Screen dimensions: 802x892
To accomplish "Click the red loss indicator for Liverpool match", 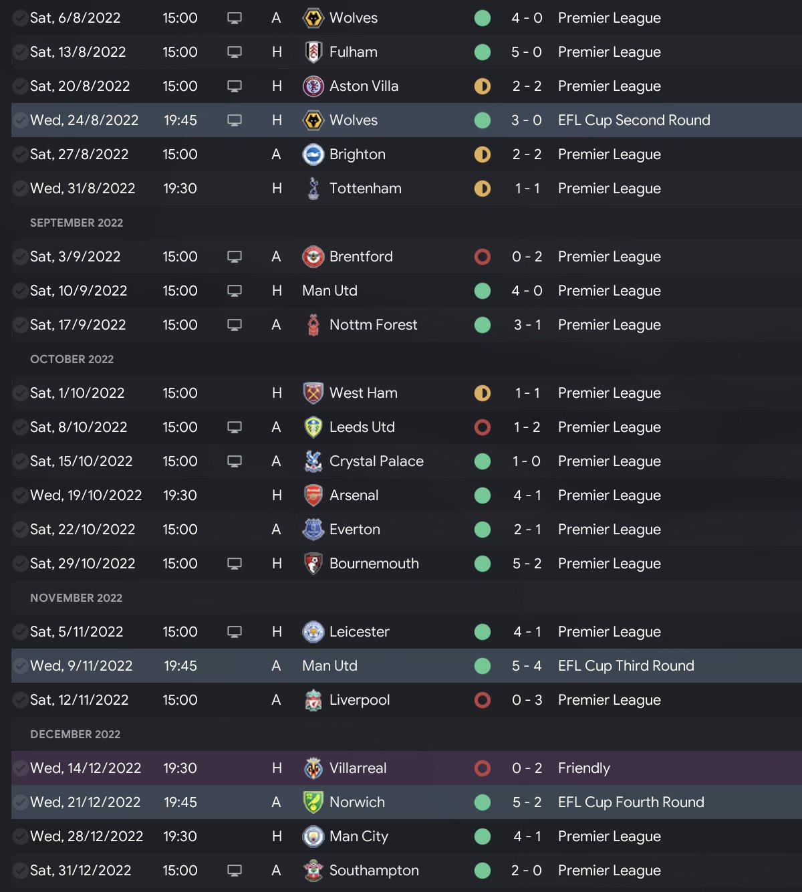I will point(483,700).
